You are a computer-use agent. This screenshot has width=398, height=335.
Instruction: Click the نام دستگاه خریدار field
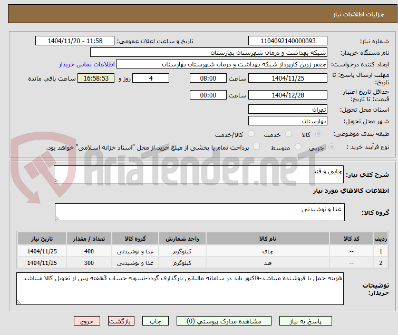click(208, 53)
